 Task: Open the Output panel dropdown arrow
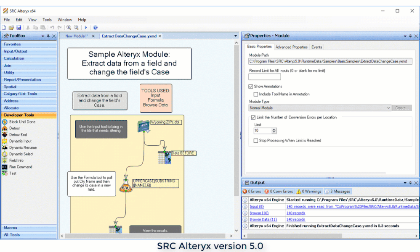pyautogui.click(x=405, y=183)
